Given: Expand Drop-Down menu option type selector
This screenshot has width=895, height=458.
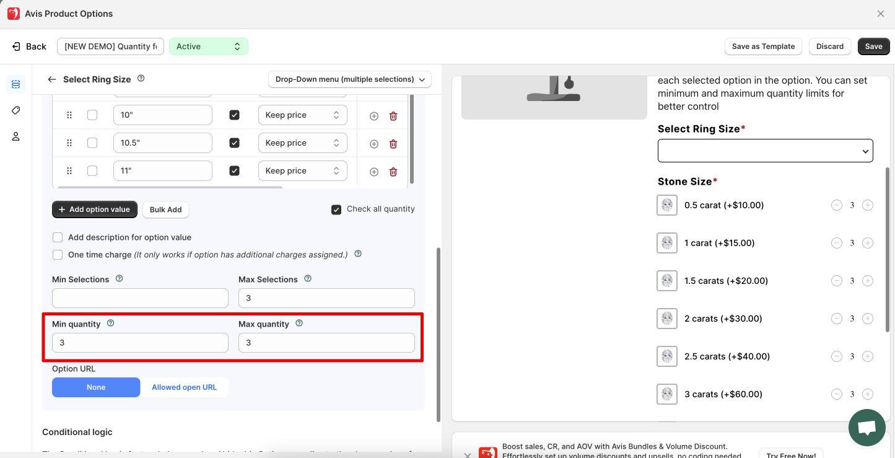Looking at the screenshot, I should (x=350, y=79).
